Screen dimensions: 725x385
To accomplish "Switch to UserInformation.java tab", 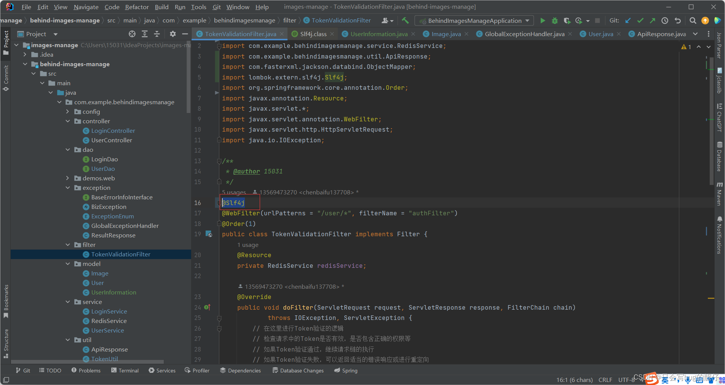I will [379, 34].
